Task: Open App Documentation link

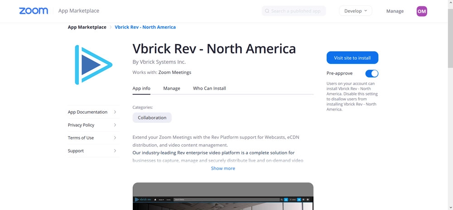Action: click(x=87, y=112)
